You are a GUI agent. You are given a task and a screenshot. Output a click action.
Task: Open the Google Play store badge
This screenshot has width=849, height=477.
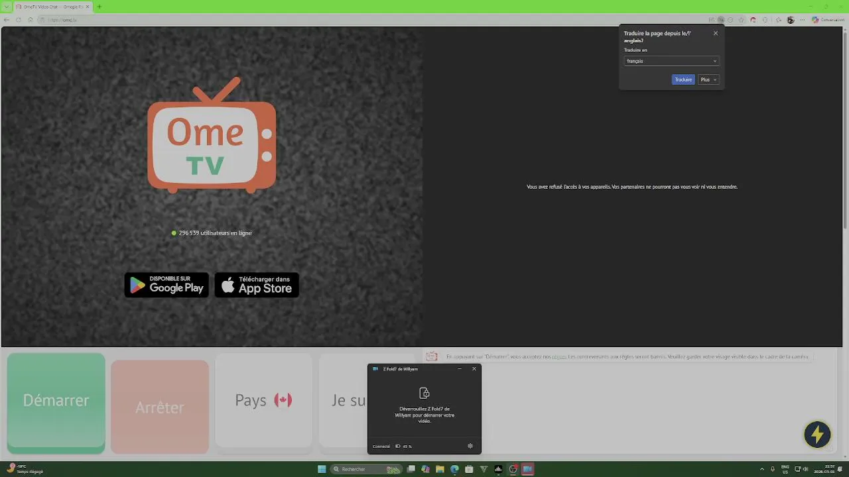166,285
